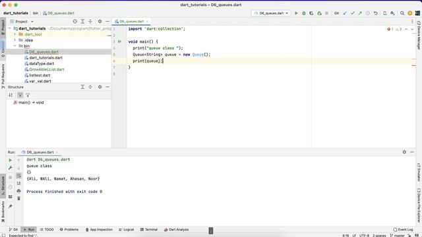
Task: Push commits with Git arrow icon
Action: pos(360,13)
